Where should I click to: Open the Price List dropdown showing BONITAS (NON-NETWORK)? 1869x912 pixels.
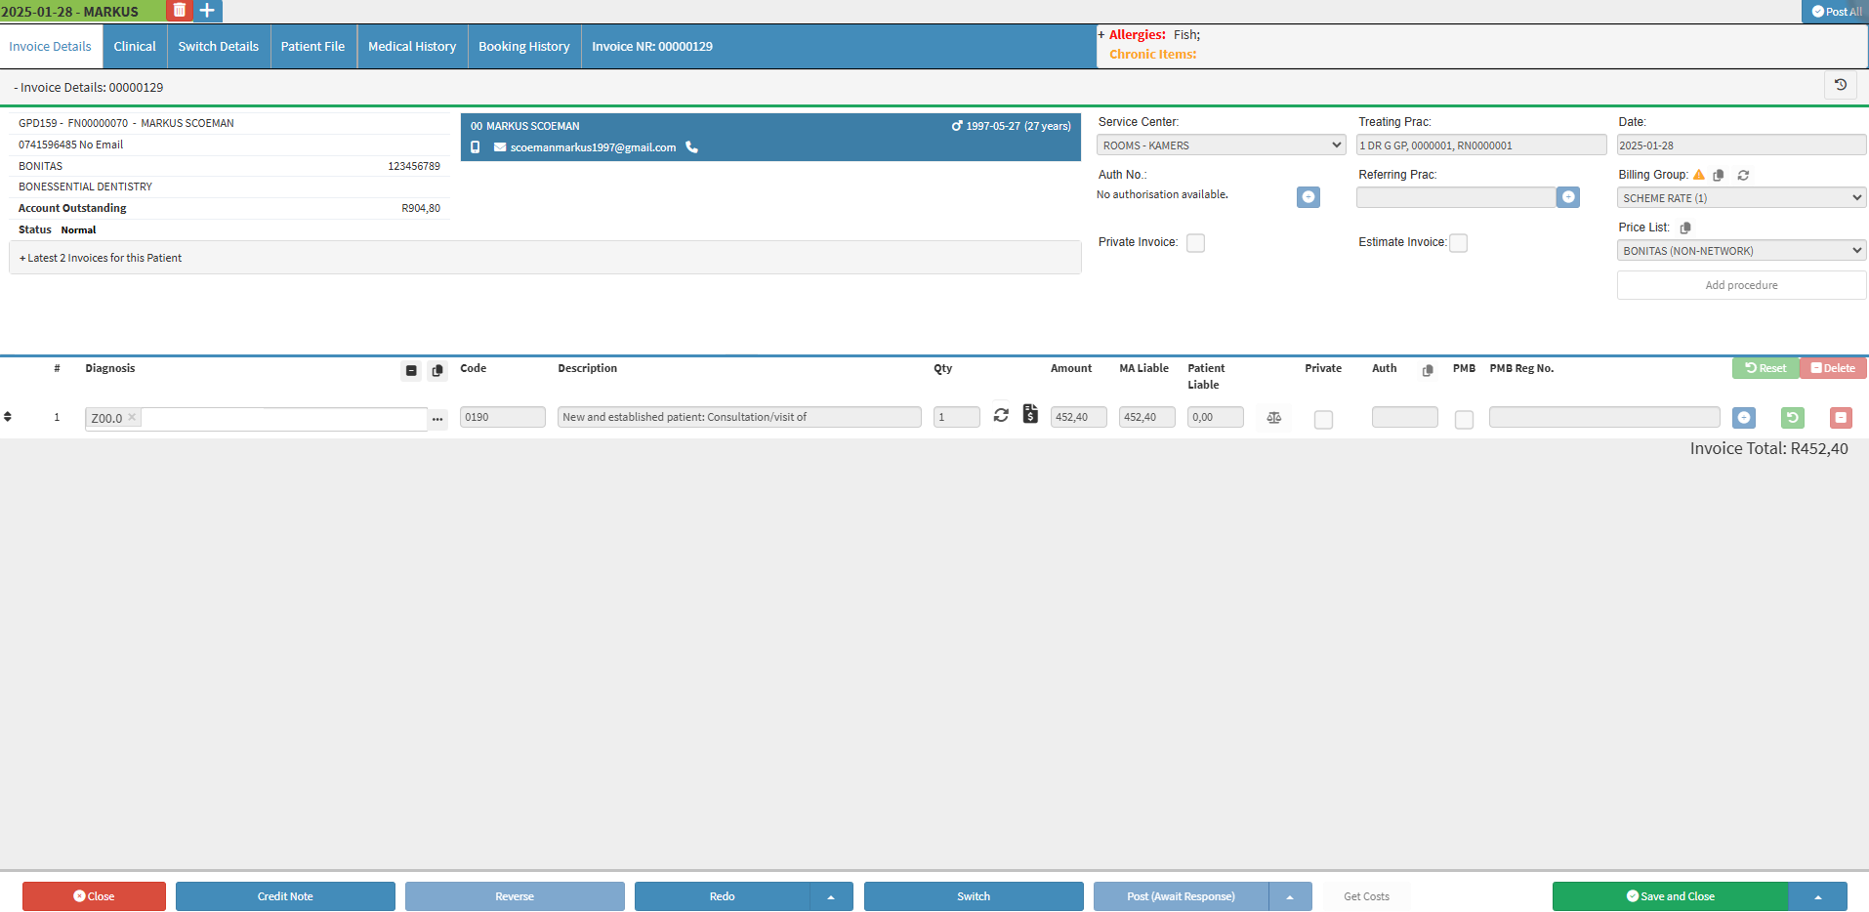click(x=1741, y=251)
